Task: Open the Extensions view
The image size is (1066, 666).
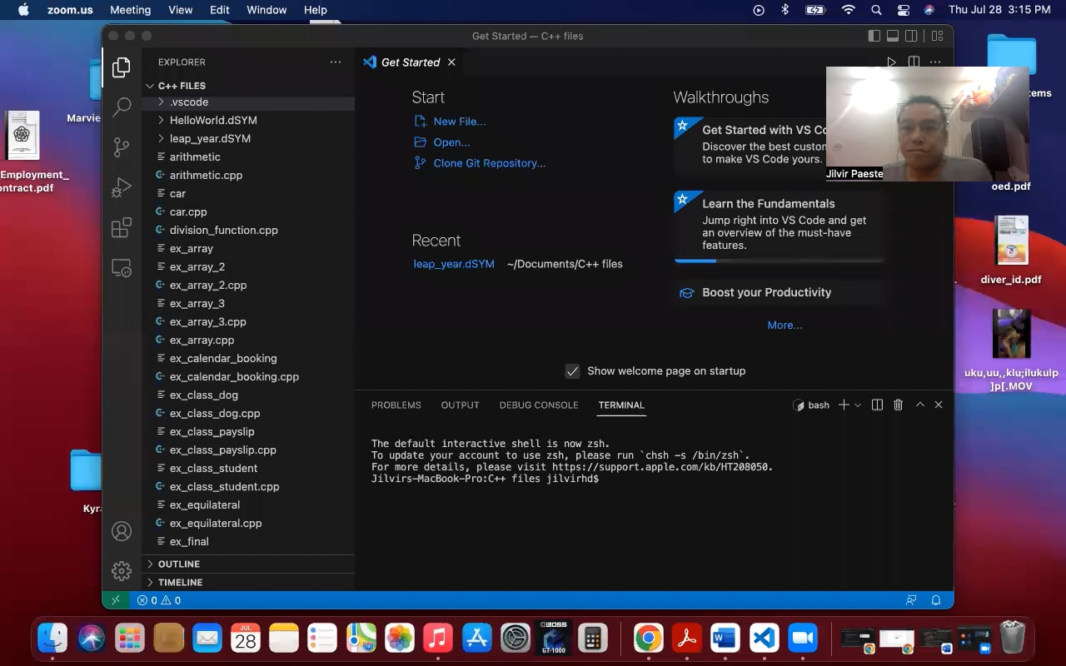Action: click(122, 228)
